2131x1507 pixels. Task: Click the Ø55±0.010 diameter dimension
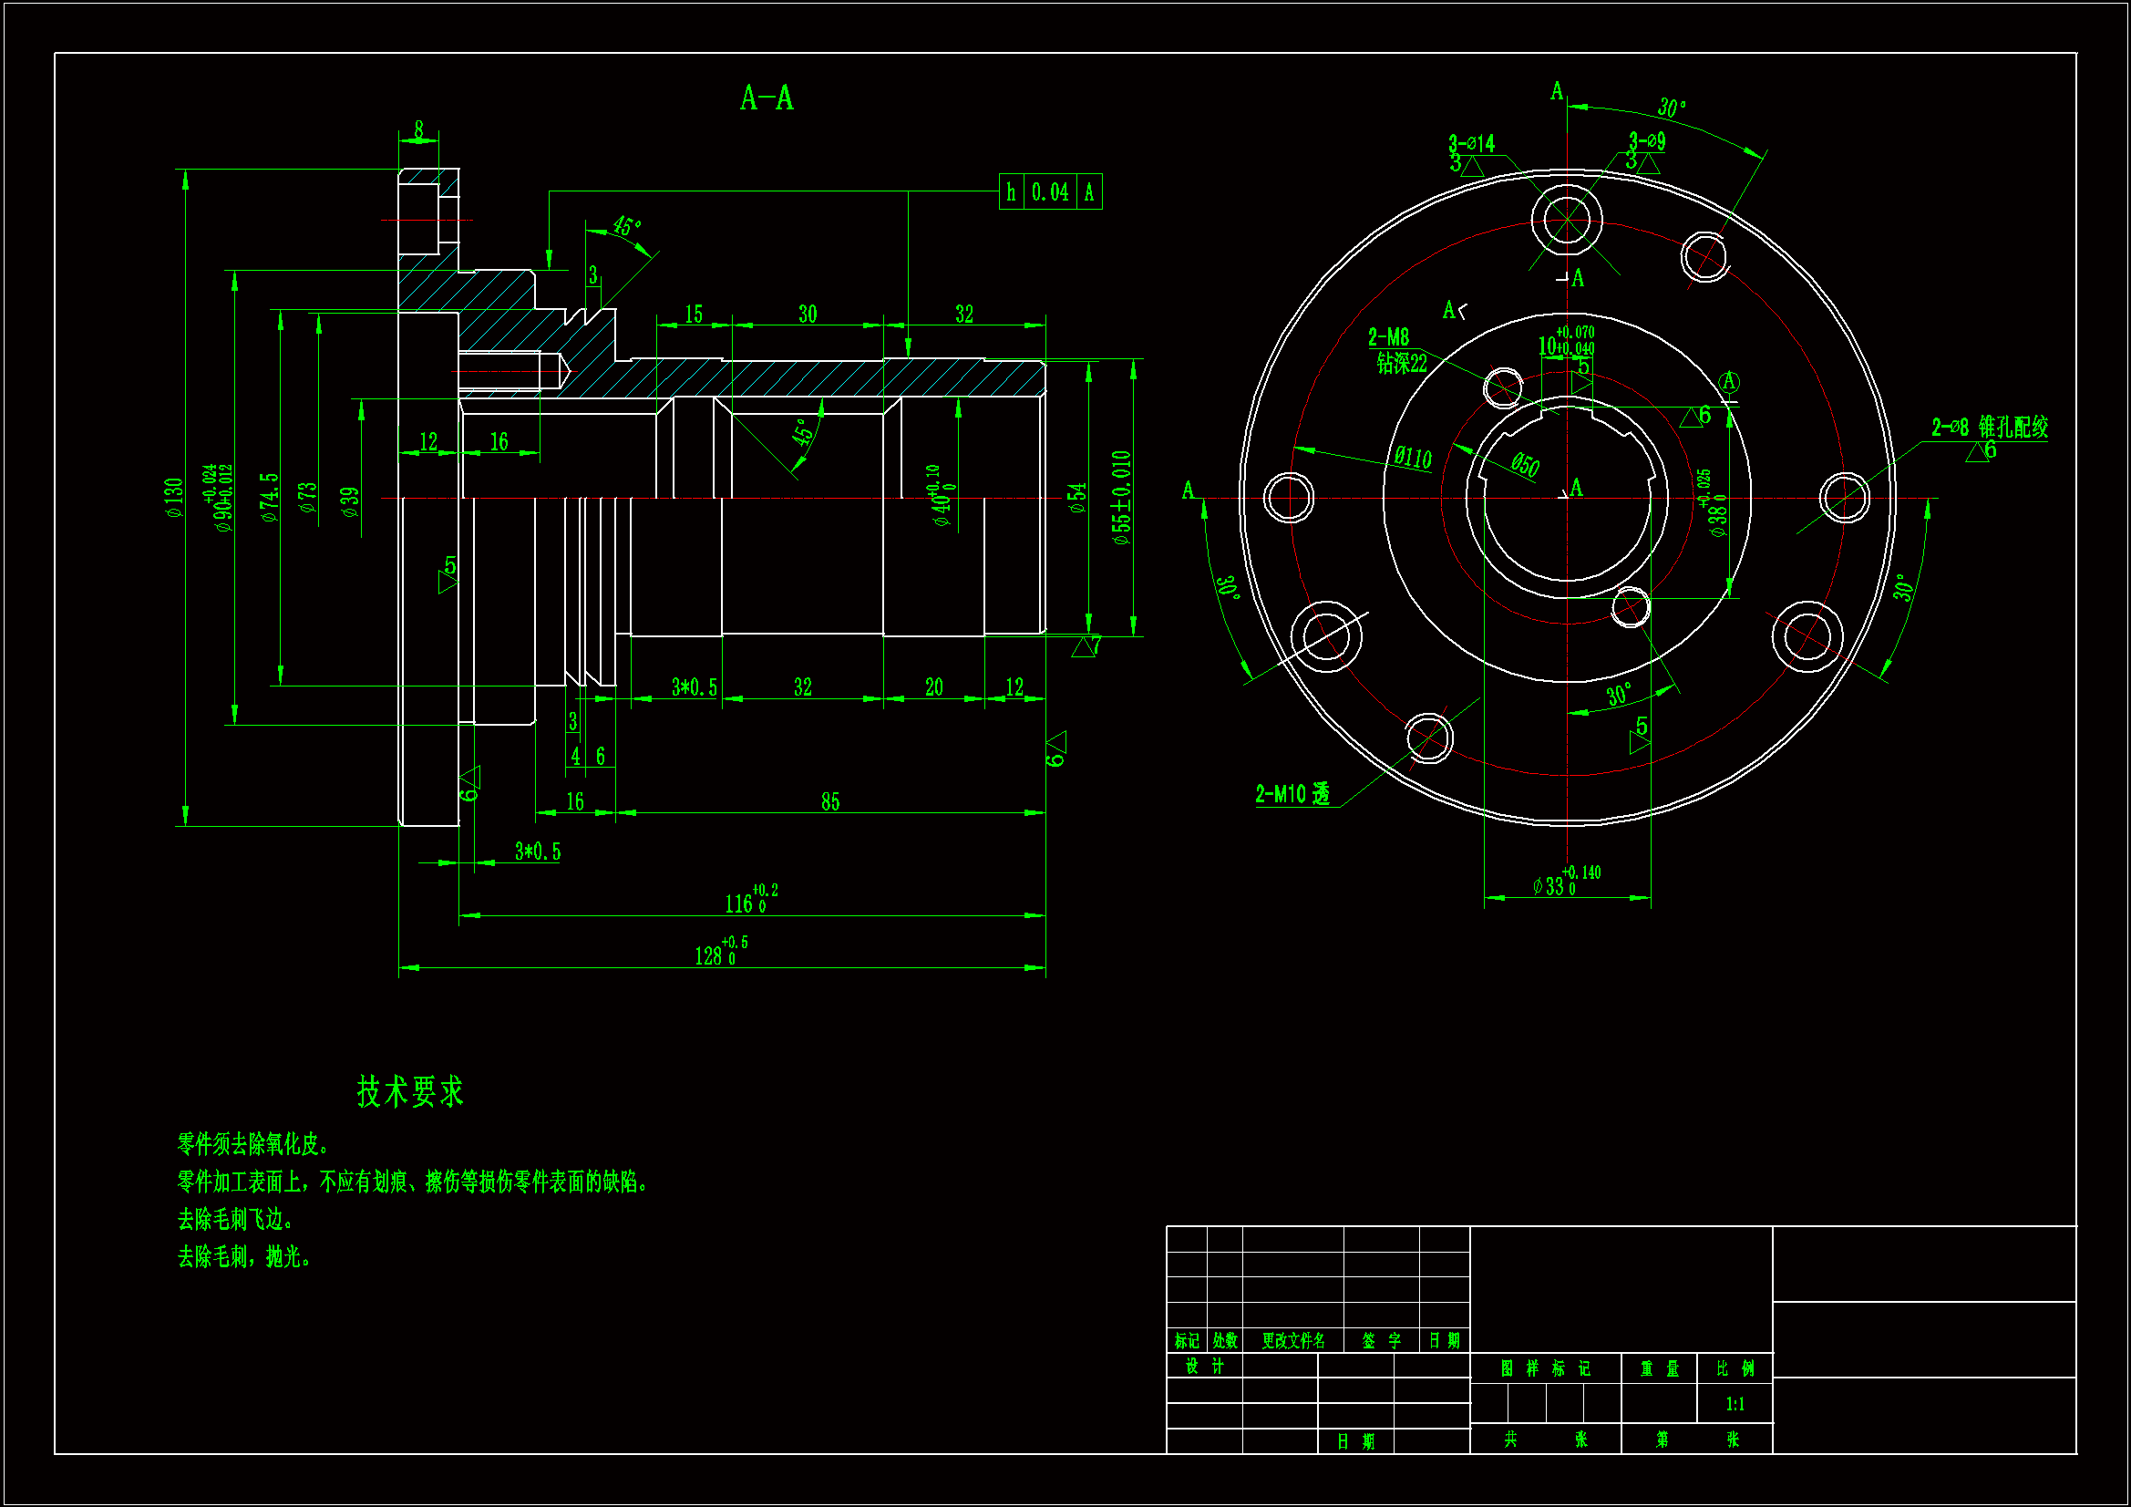(x=1122, y=498)
